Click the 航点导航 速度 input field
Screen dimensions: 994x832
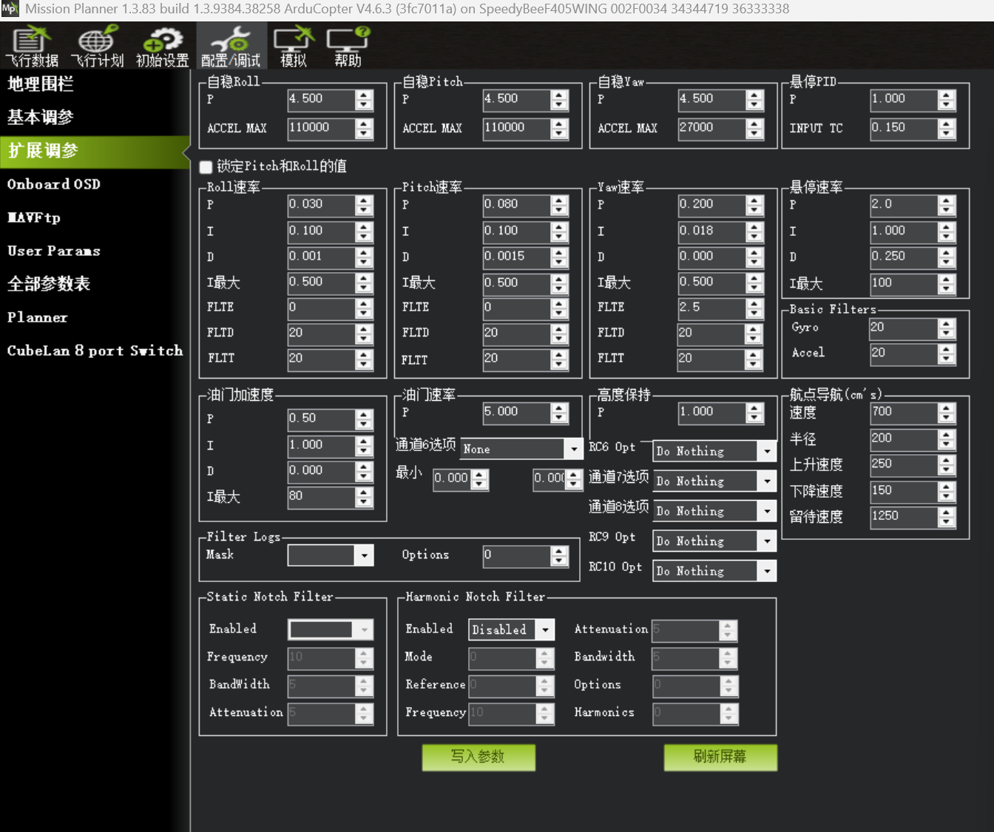[904, 412]
